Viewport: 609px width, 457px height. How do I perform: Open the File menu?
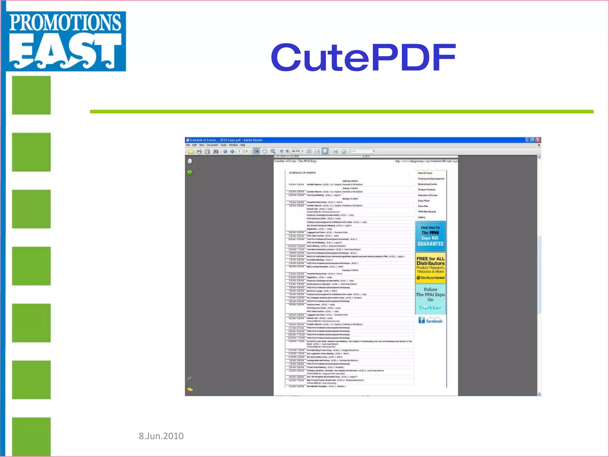click(x=188, y=145)
